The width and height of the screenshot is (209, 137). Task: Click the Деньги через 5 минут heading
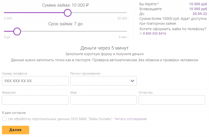pos(104,48)
